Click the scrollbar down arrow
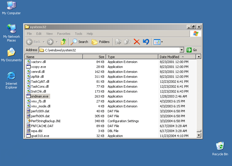 pos(199,135)
